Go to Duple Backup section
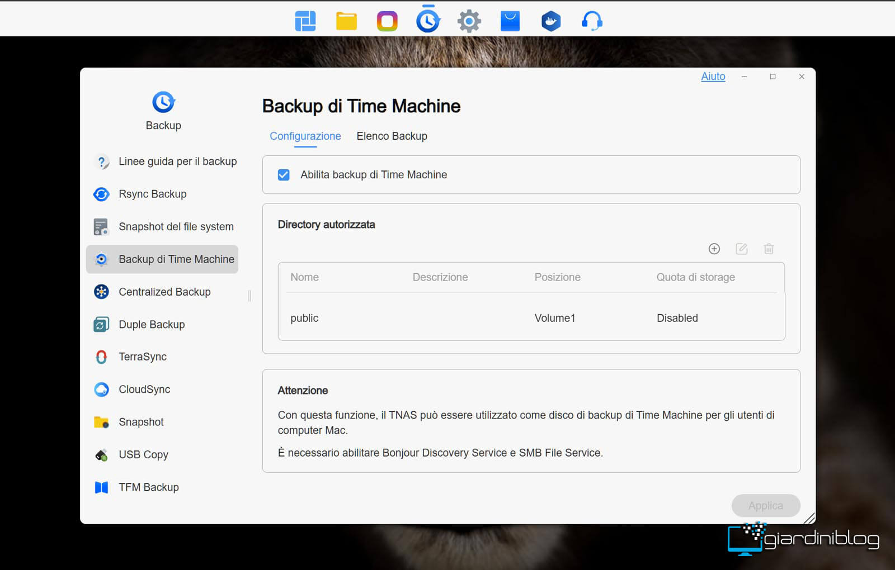 point(162,324)
